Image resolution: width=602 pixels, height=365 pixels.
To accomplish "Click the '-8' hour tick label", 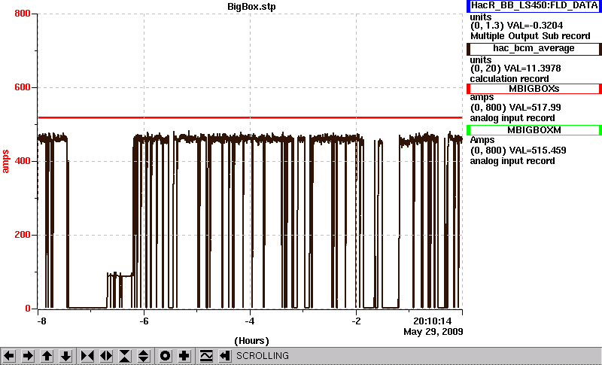I will pos(41,321).
